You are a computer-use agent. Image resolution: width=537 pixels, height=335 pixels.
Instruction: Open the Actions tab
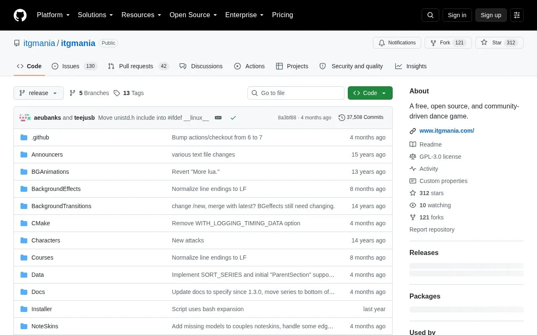coord(249,66)
